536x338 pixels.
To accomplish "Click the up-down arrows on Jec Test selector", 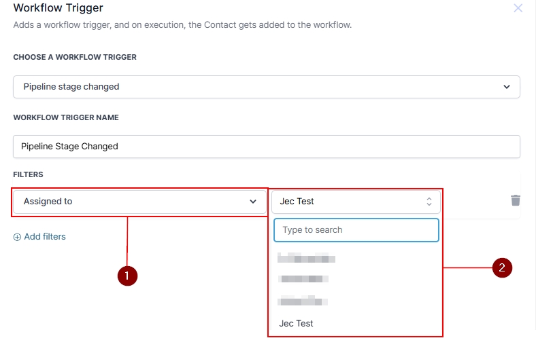I will click(429, 202).
